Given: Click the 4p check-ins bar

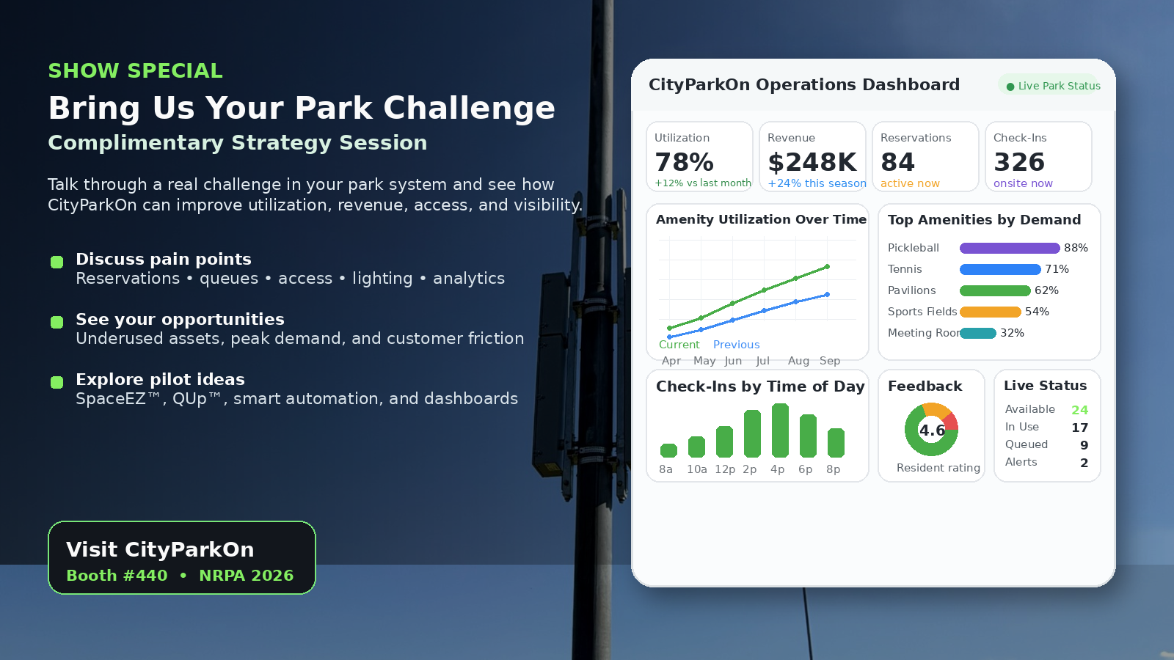Looking at the screenshot, I should coord(780,430).
